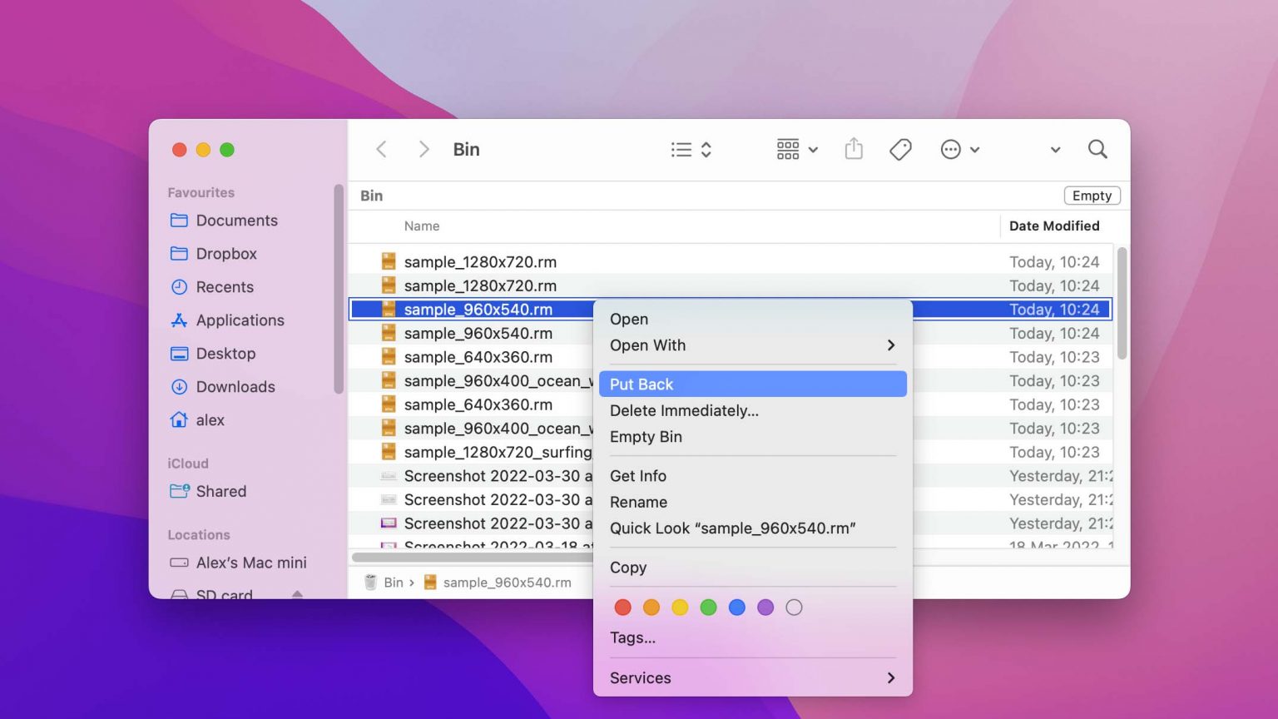Switch the list view style selector
The height and width of the screenshot is (719, 1278).
point(691,150)
